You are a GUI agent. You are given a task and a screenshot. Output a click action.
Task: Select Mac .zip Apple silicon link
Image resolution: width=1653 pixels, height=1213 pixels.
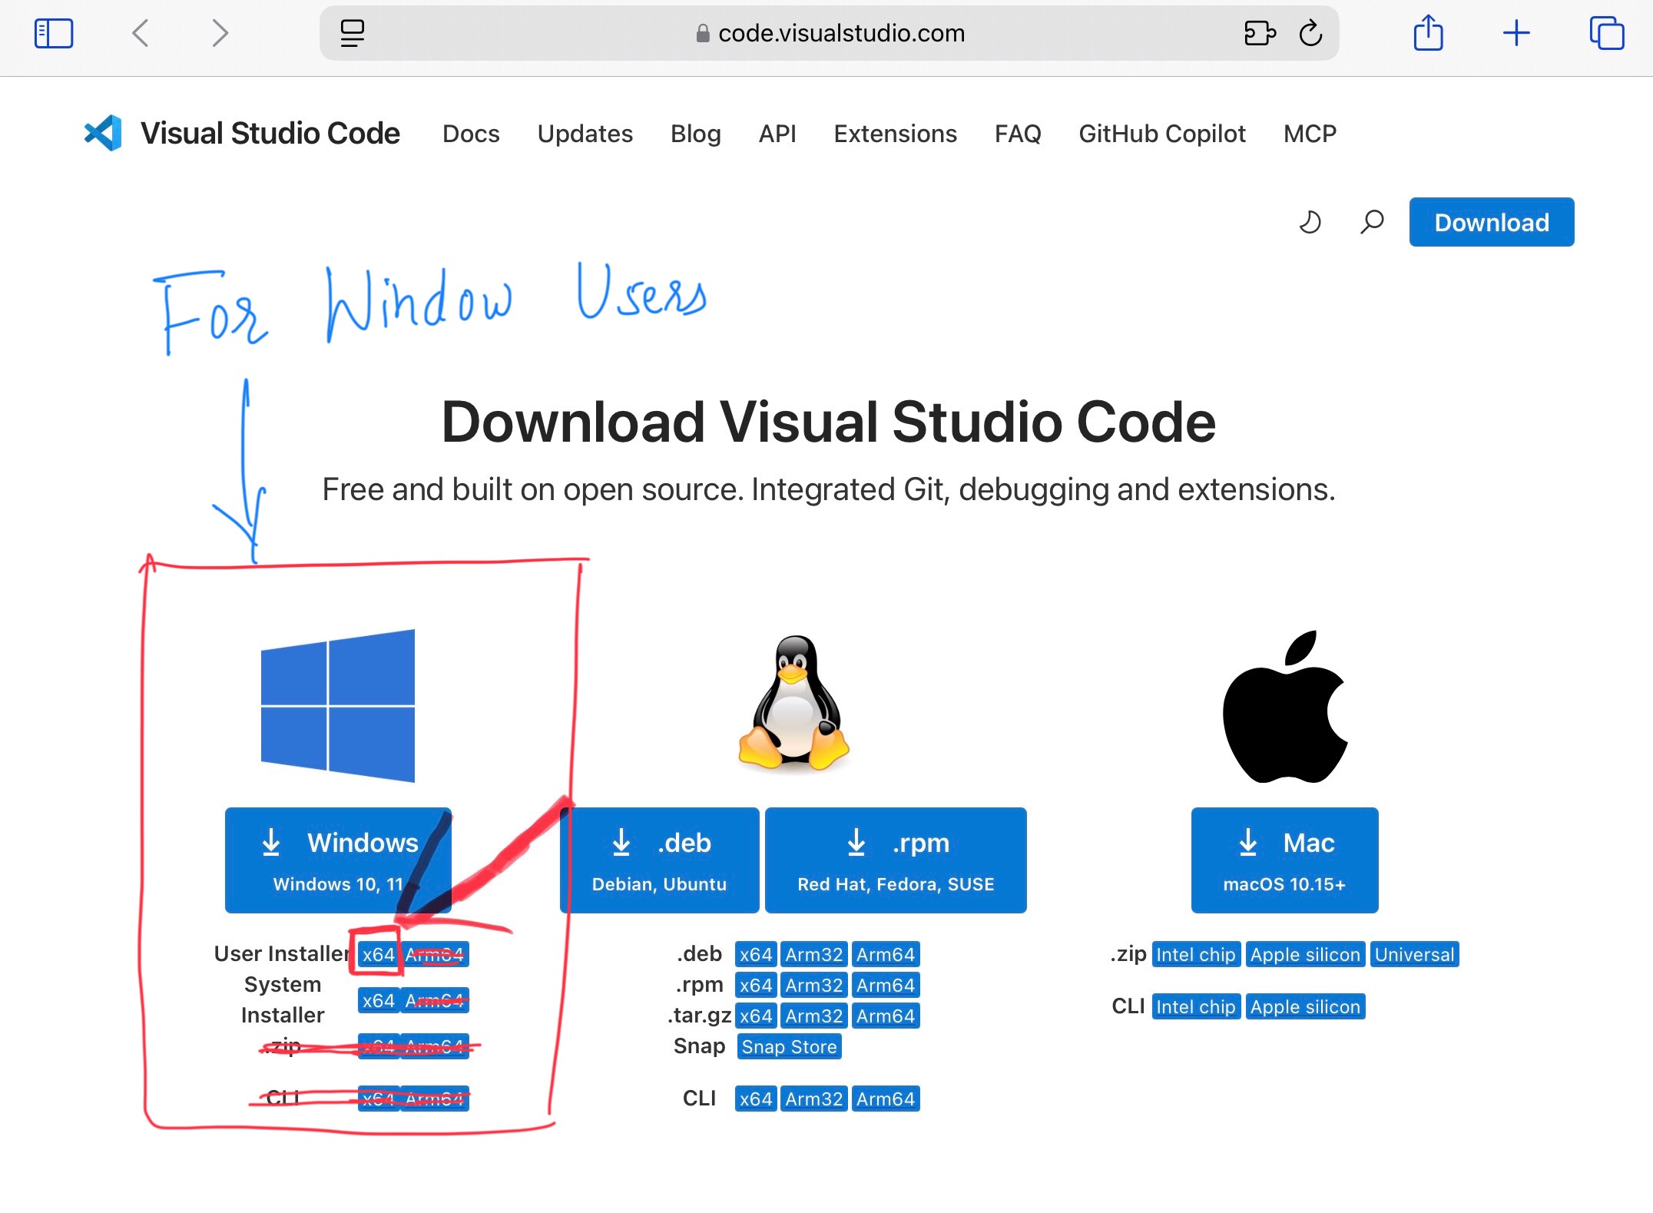[x=1305, y=955]
